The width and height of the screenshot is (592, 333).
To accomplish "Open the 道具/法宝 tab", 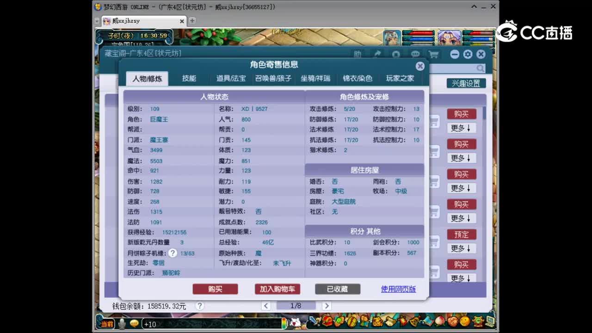I will [x=231, y=79].
